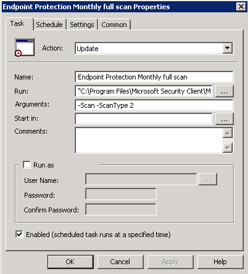Uncheck the Enabled scheduled task checkbox
The width and height of the screenshot is (248, 274).
19,234
